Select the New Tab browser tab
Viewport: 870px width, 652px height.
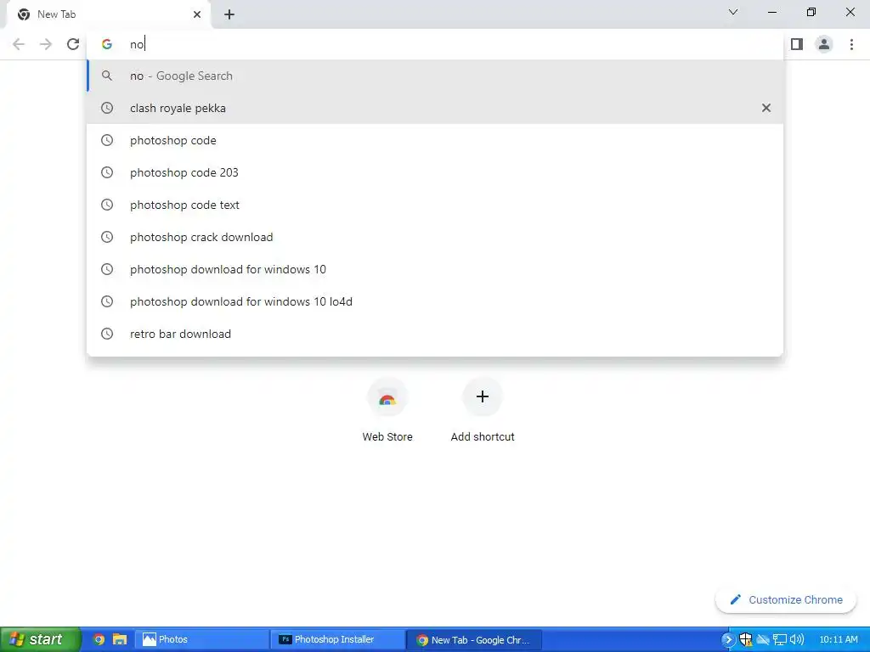tap(110, 14)
